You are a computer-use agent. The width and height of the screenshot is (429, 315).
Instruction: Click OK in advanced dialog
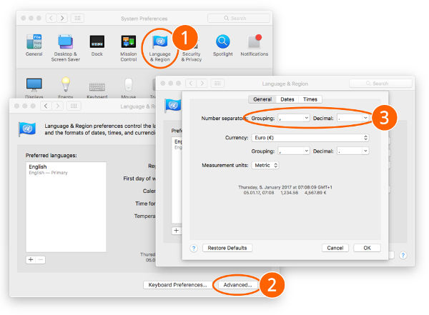(x=367, y=248)
